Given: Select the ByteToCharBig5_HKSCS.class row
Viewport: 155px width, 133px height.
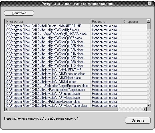Looking at the screenshot, I should click(x=76, y=34).
